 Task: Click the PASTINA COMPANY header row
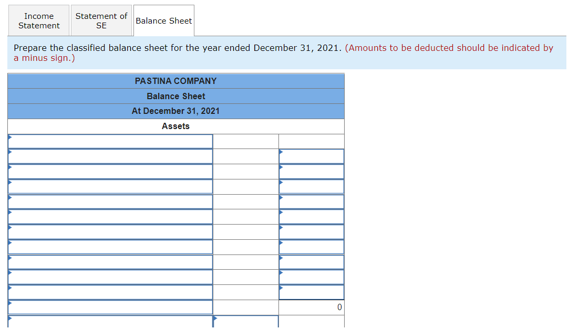[176, 81]
